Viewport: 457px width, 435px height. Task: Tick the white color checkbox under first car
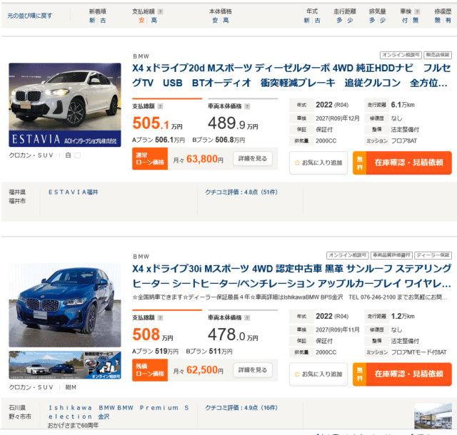click(78, 155)
